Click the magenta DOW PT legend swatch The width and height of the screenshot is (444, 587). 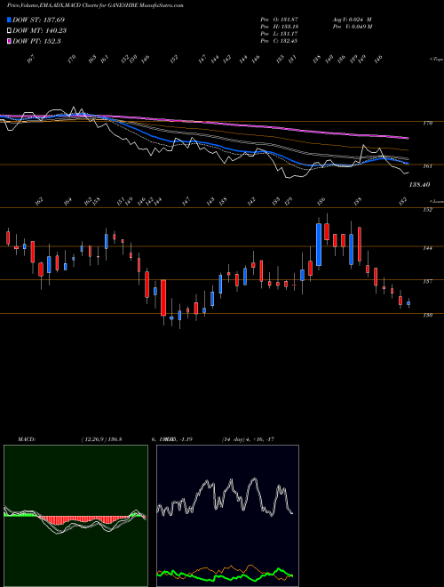9,41
